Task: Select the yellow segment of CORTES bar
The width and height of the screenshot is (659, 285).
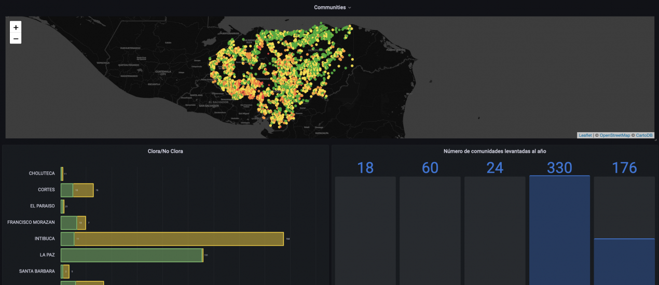Action: pos(83,190)
